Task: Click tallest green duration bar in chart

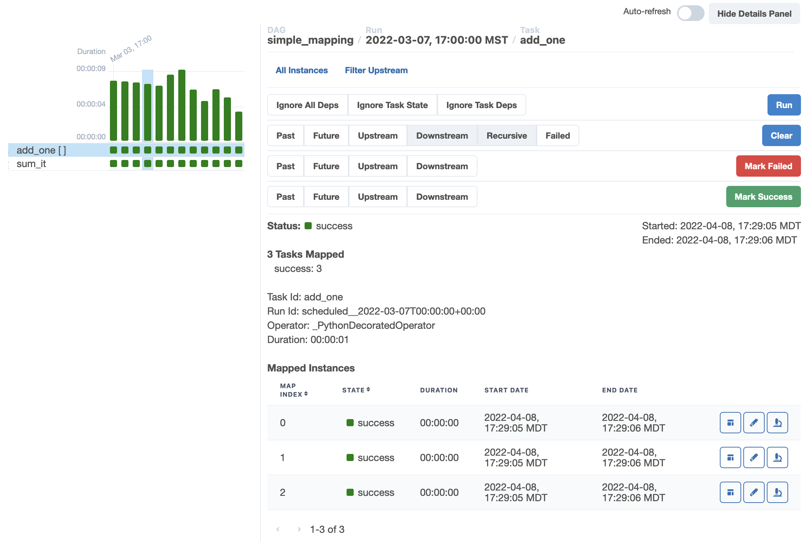Action: 182,105
